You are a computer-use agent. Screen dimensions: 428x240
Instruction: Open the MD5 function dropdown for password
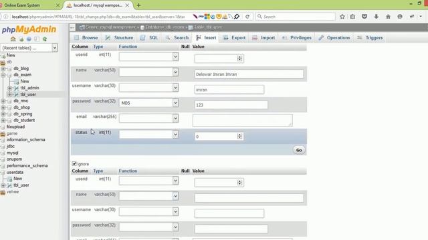click(148, 103)
